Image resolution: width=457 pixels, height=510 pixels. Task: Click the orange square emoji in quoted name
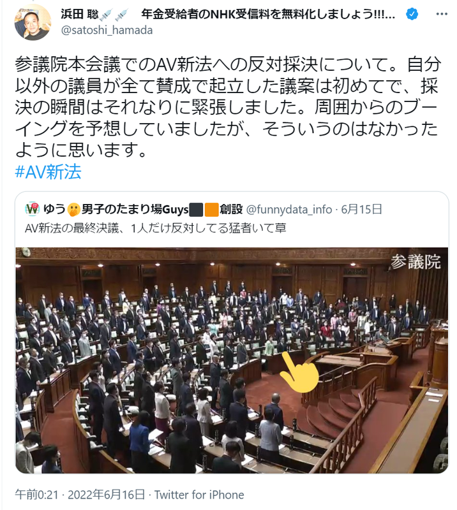coord(211,210)
